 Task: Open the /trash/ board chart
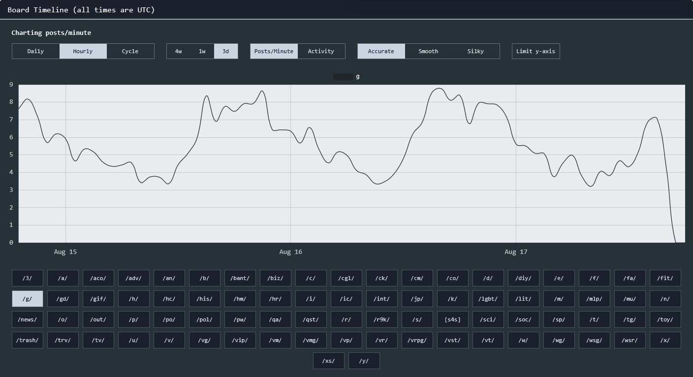[x=28, y=340]
